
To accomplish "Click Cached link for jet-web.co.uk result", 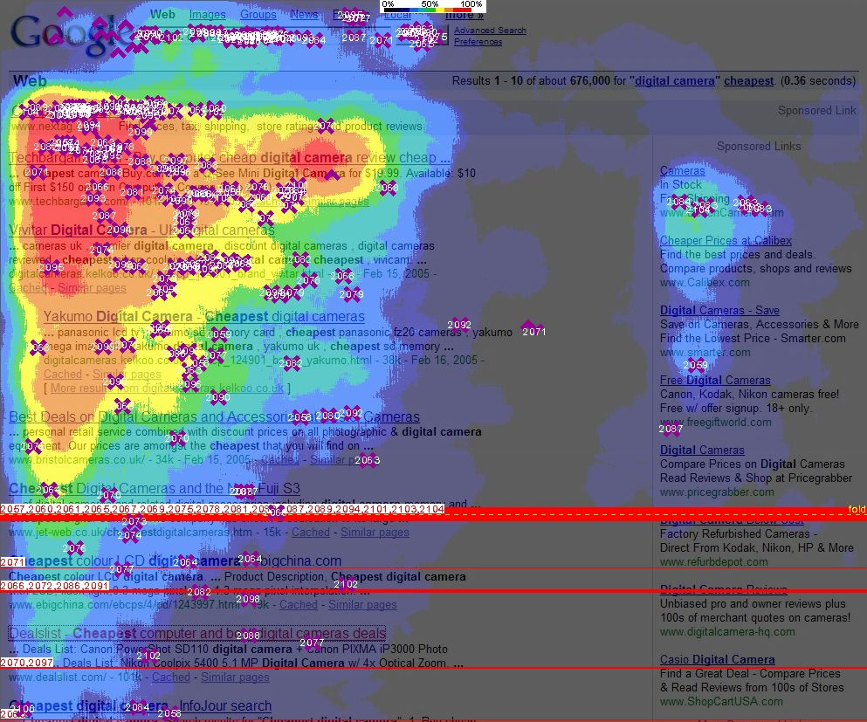I will [311, 532].
